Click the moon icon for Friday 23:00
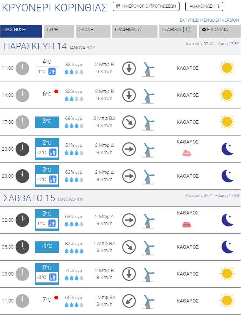This screenshot has height=315, width=241. pyautogui.click(x=227, y=176)
